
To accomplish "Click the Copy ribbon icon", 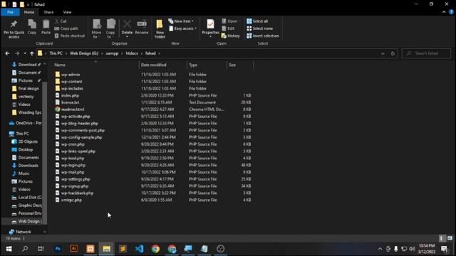I will coord(32,24).
